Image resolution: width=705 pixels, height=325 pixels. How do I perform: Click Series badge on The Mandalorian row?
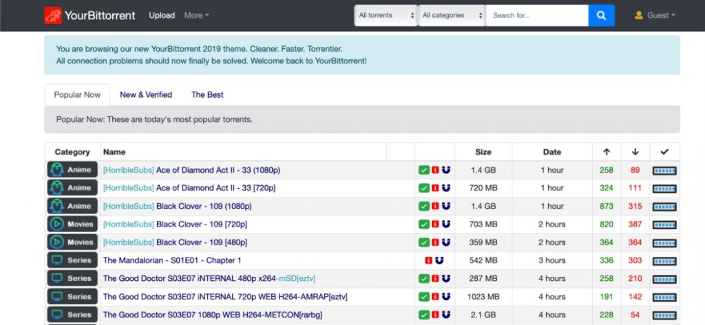(72, 260)
